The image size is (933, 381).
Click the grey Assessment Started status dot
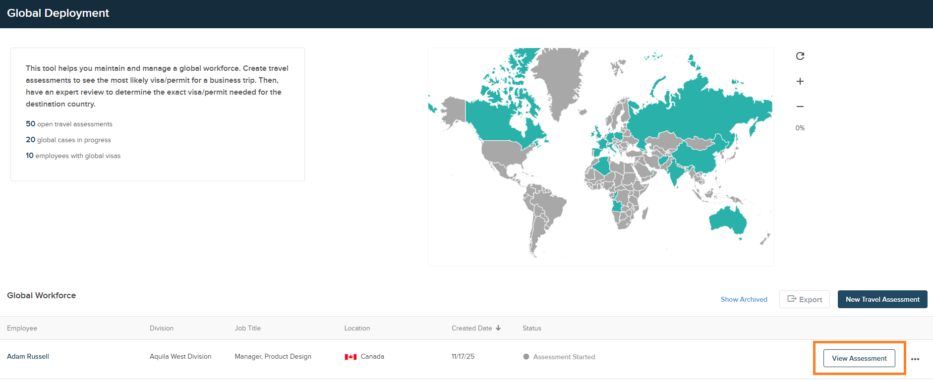(x=526, y=357)
